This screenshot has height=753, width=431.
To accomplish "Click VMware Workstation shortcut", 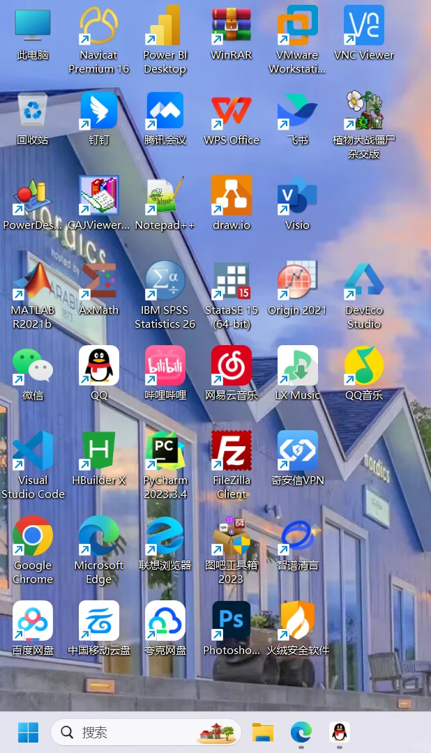I will [x=297, y=25].
